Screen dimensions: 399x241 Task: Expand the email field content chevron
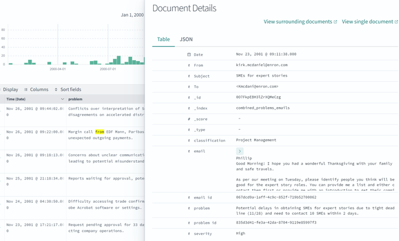pyautogui.click(x=240, y=152)
